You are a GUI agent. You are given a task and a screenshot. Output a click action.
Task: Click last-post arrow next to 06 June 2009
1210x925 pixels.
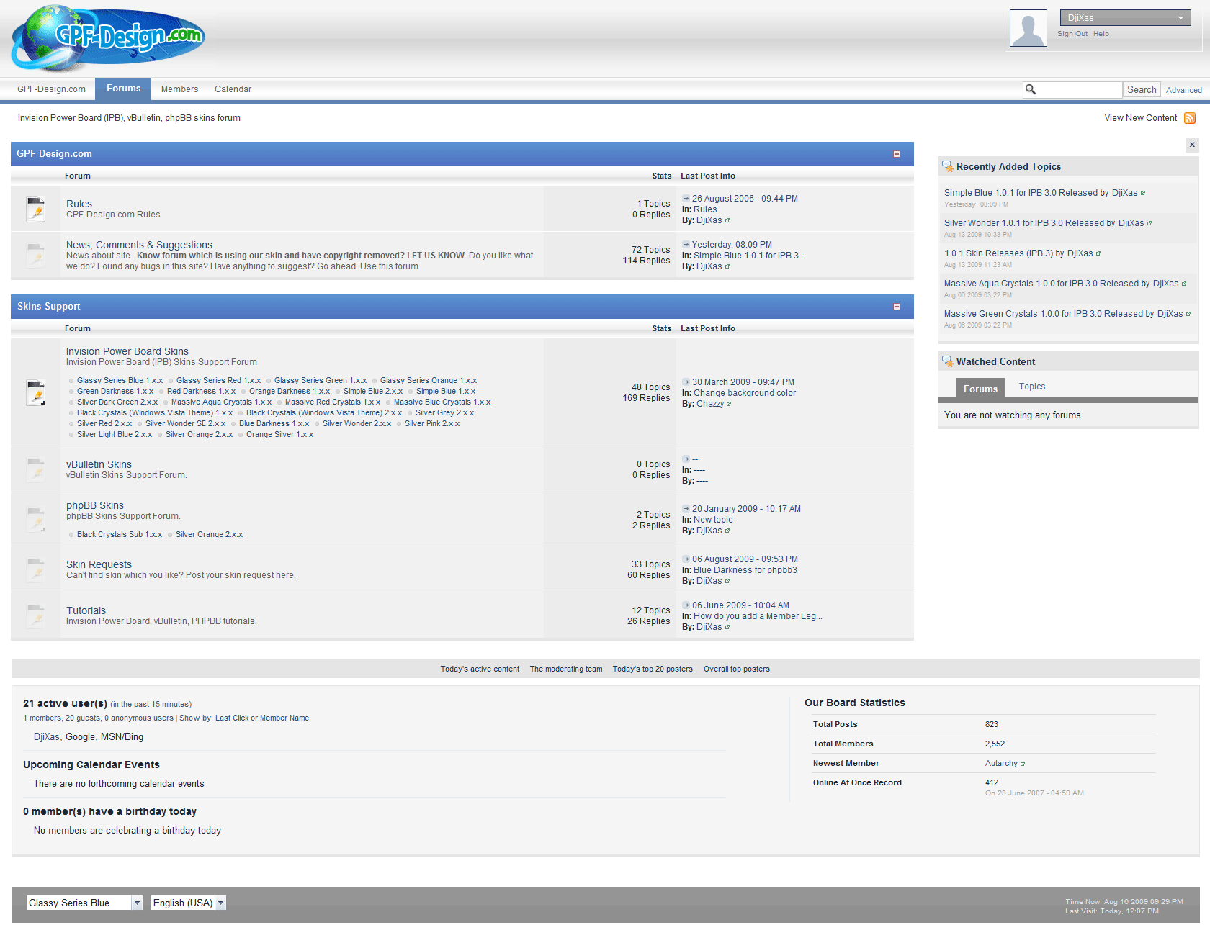(x=686, y=605)
